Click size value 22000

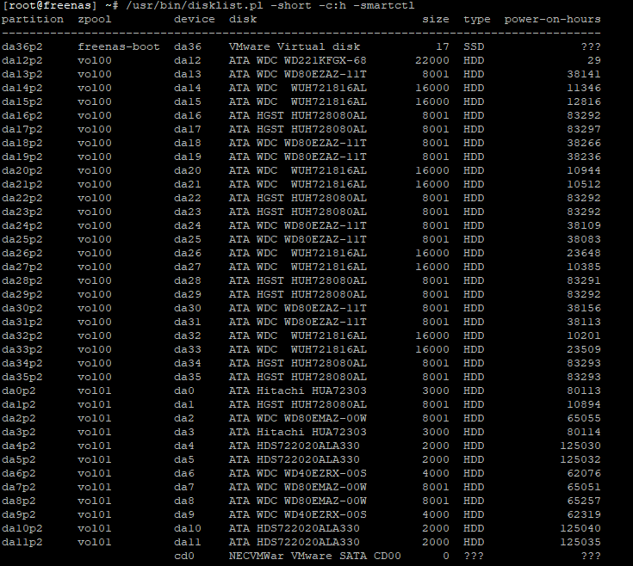[x=432, y=60]
